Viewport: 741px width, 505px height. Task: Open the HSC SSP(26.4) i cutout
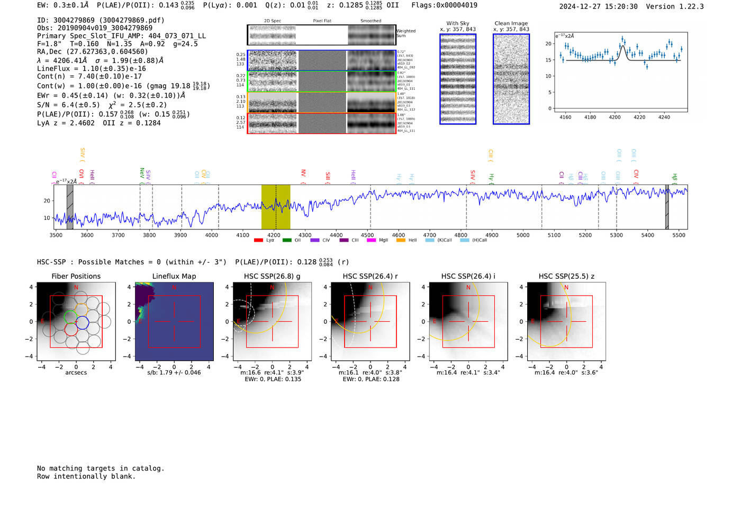(468, 322)
